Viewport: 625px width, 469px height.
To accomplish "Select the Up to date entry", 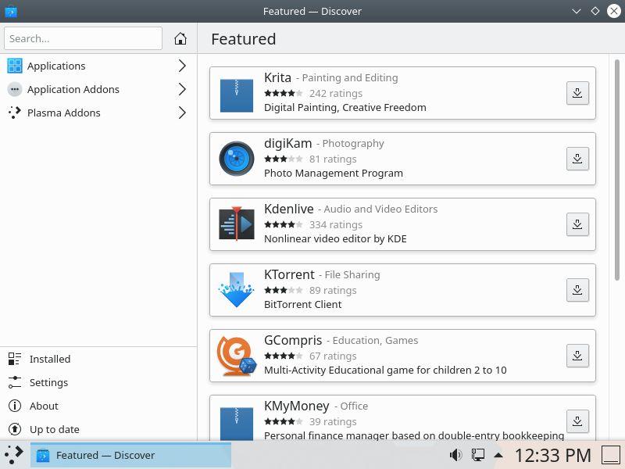I will click(x=54, y=429).
